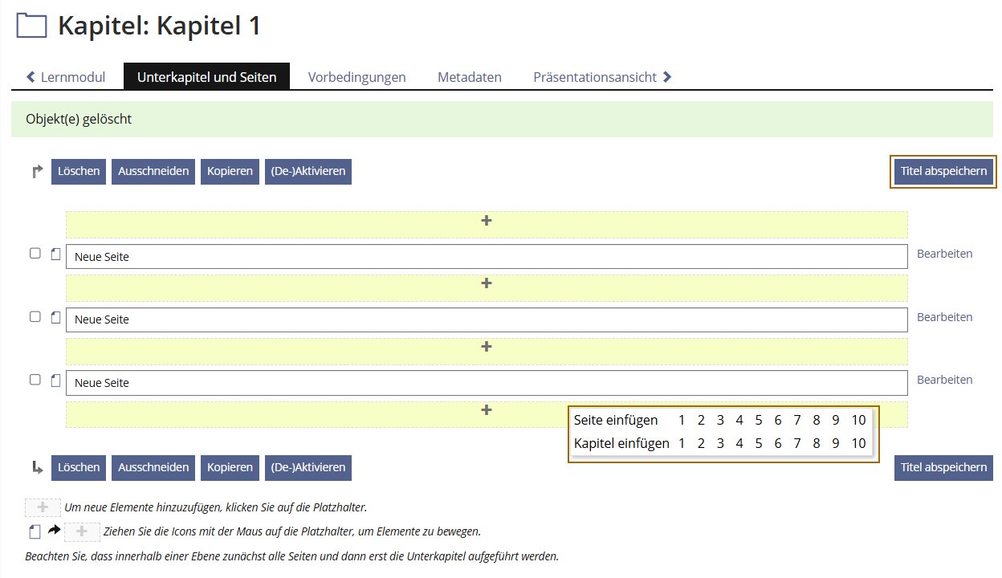Click the page icon of first Neue Seite row
This screenshot has height=578, width=1002.
[55, 254]
